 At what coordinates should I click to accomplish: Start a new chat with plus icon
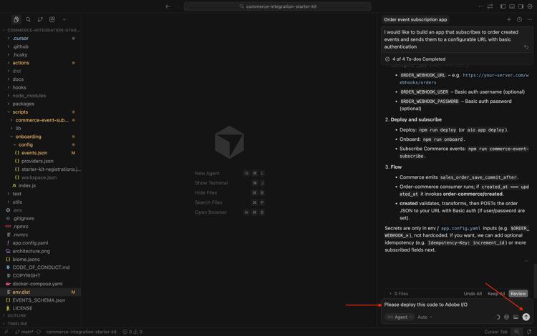509,19
